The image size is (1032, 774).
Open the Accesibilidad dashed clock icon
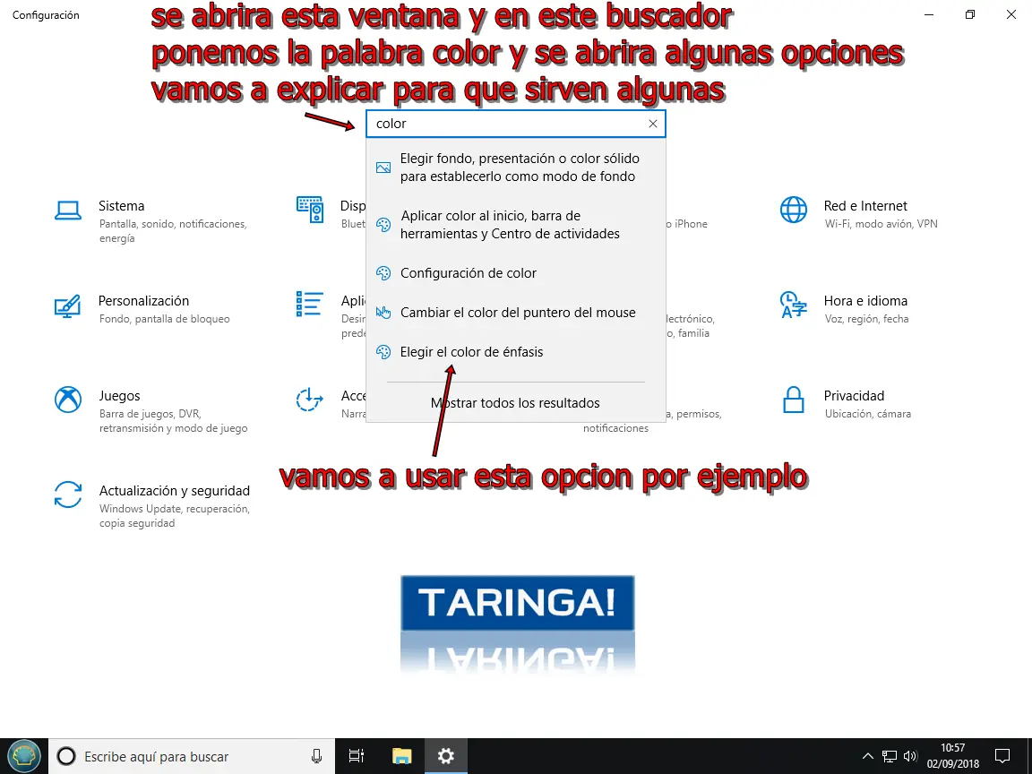click(x=309, y=399)
